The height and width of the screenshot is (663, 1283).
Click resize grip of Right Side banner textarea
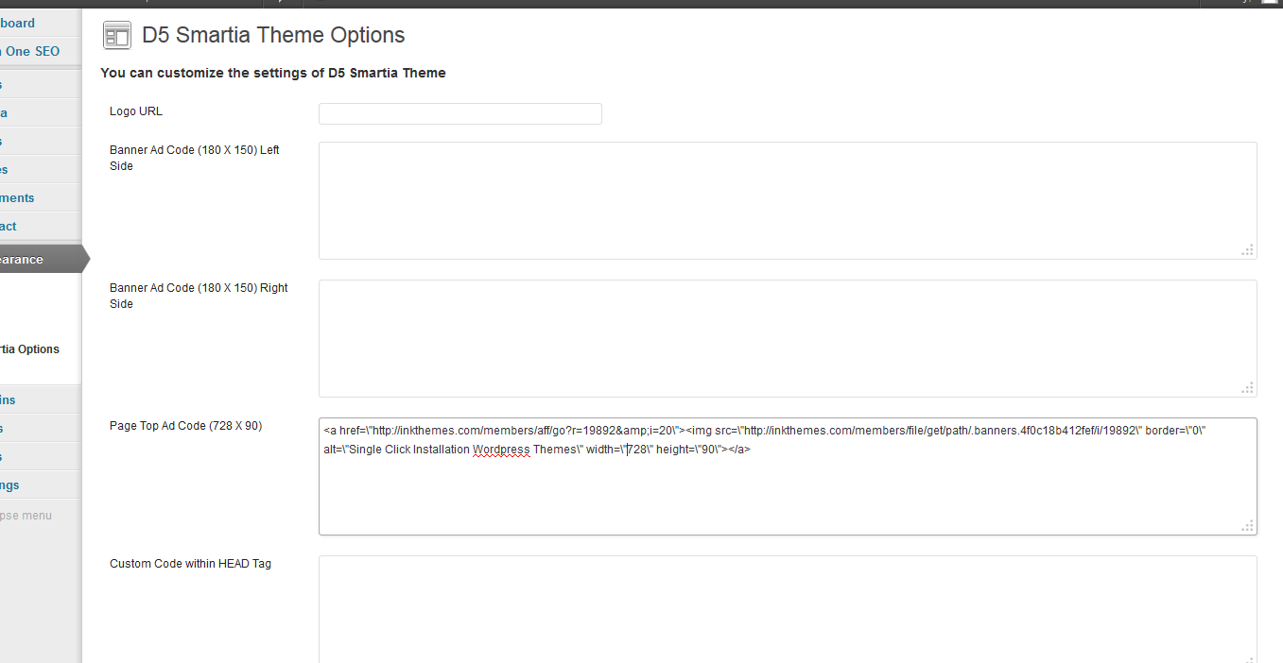pyautogui.click(x=1248, y=388)
